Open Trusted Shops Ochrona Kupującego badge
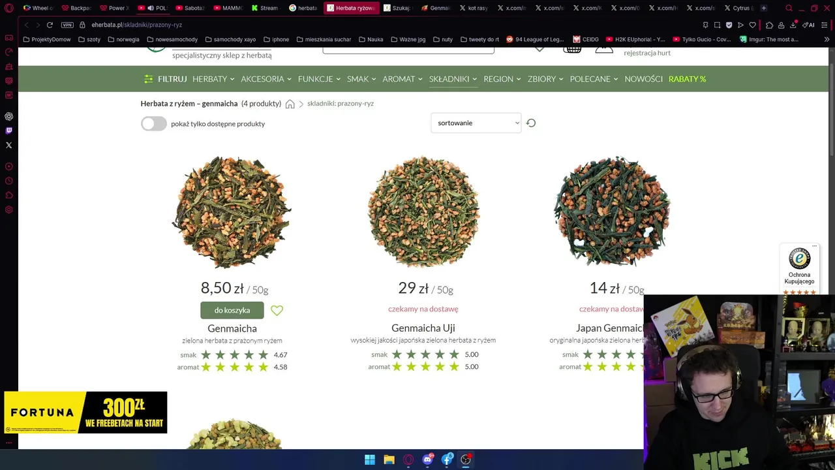The height and width of the screenshot is (470, 835). 799,269
